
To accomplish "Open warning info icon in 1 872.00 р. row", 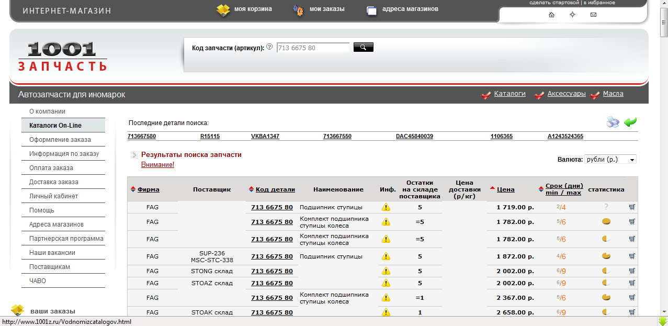I will coord(386,256).
